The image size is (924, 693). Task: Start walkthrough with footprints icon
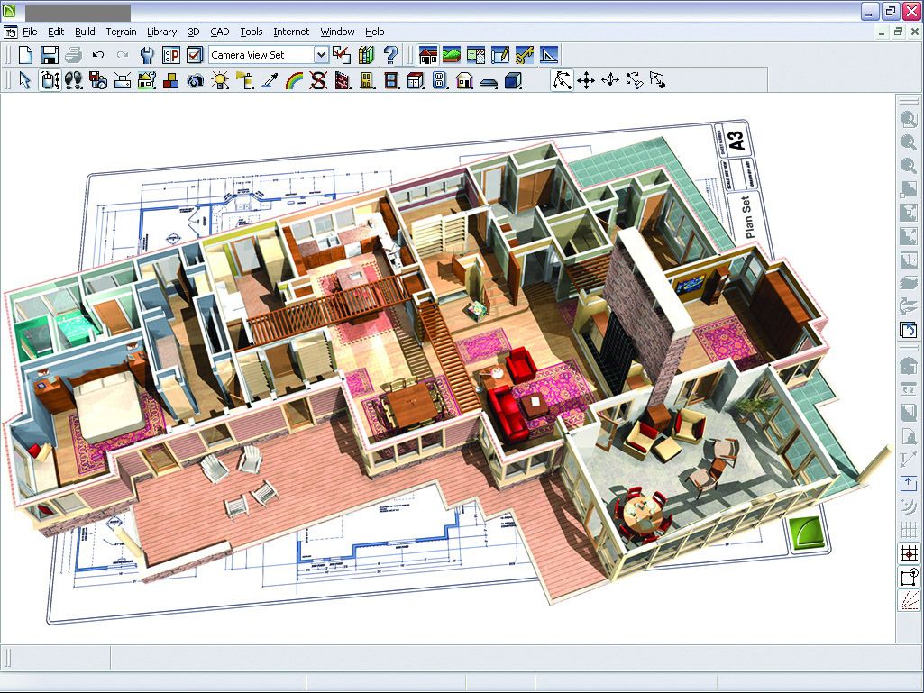pyautogui.click(x=74, y=80)
